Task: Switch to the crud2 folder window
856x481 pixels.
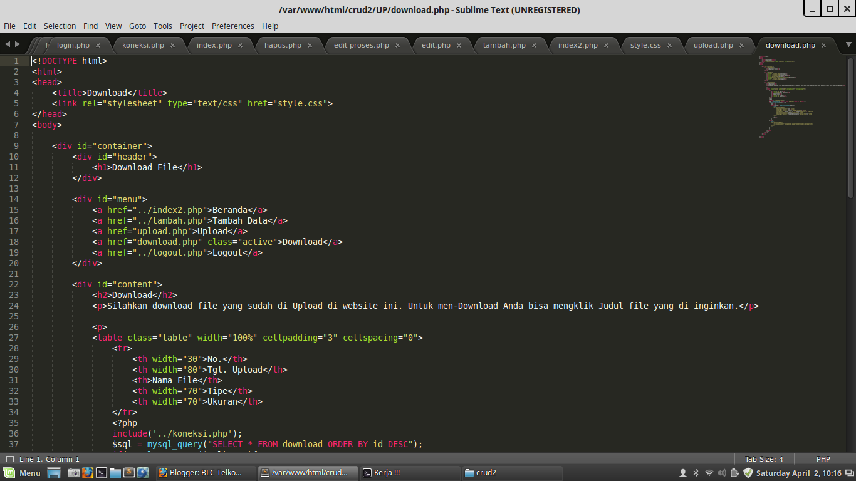Action: click(x=512, y=473)
